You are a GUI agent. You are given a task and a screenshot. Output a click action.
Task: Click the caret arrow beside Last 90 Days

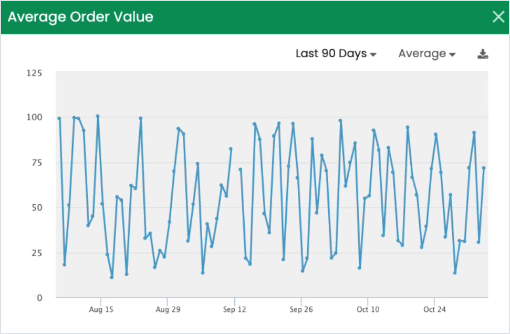coord(373,55)
